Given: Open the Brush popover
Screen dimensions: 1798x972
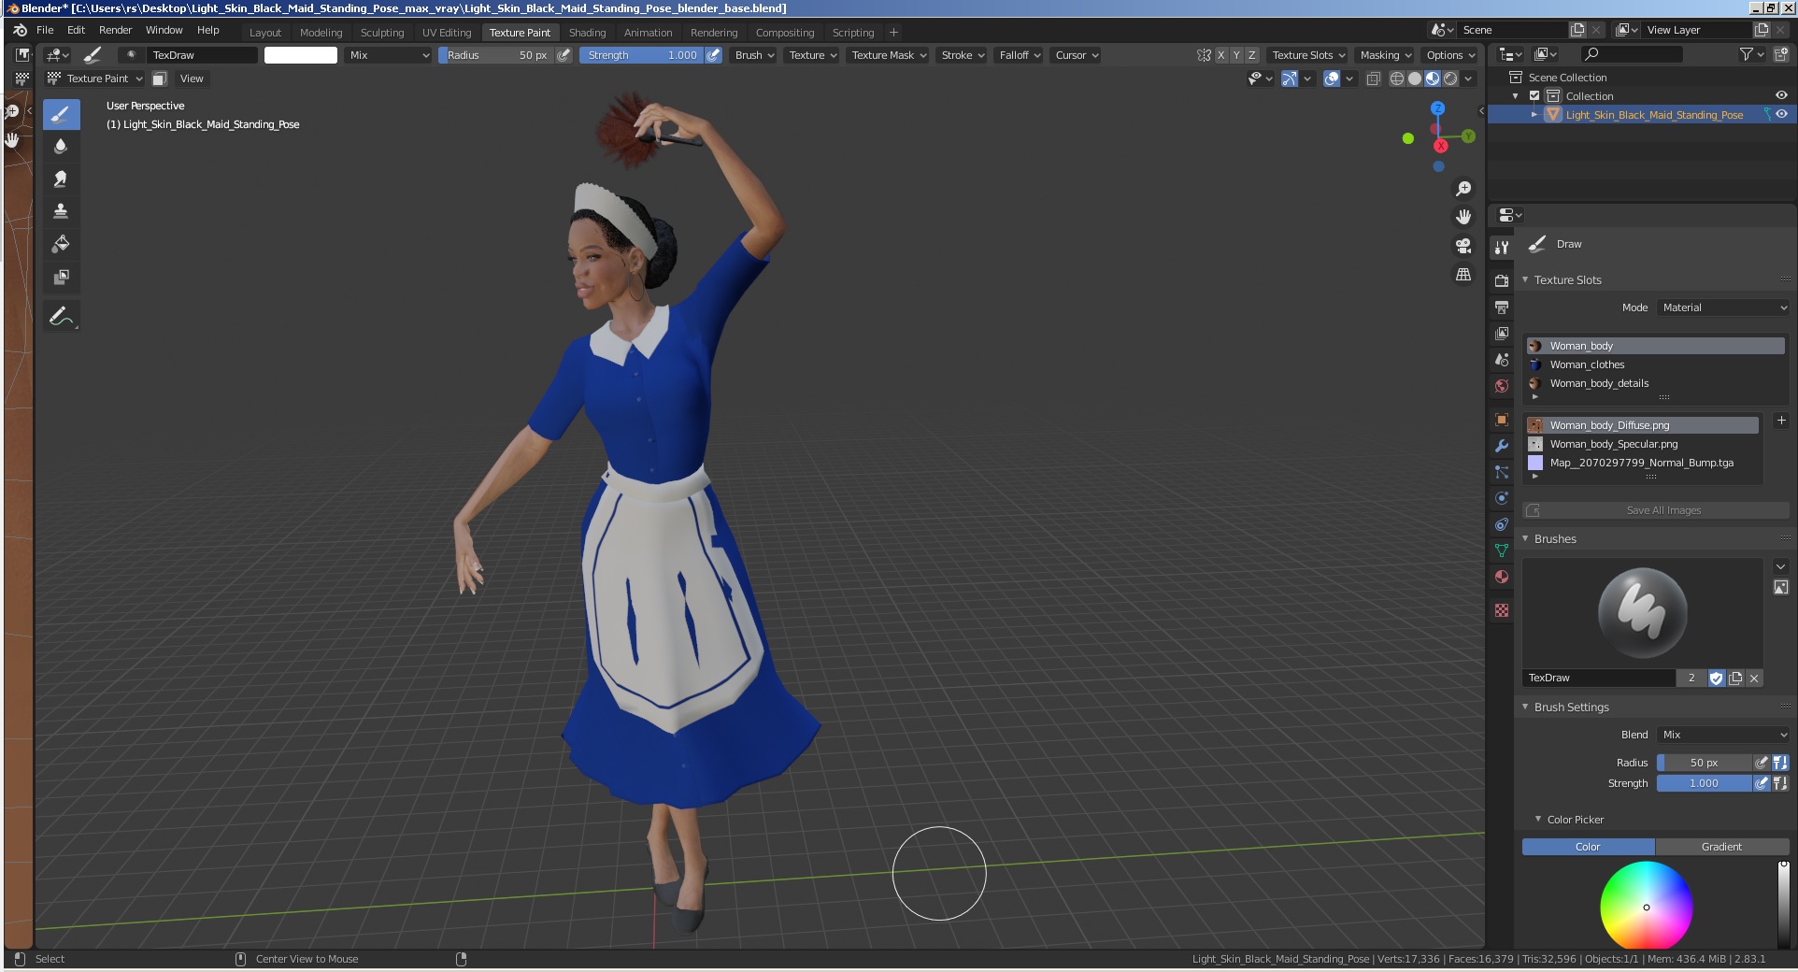Looking at the screenshot, I should point(755,55).
